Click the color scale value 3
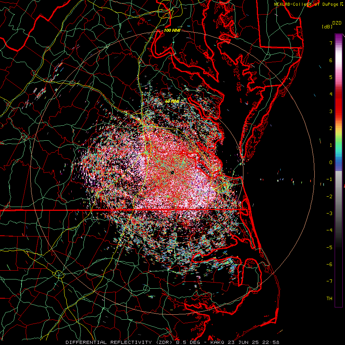The image size is (345, 345). pyautogui.click(x=331, y=111)
